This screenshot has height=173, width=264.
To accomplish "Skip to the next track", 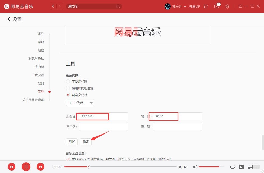I will [40, 167].
